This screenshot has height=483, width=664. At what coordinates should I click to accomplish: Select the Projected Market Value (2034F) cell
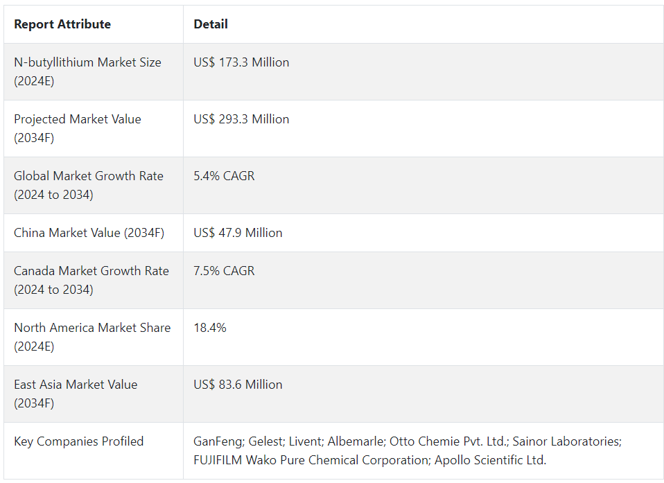tap(94, 129)
